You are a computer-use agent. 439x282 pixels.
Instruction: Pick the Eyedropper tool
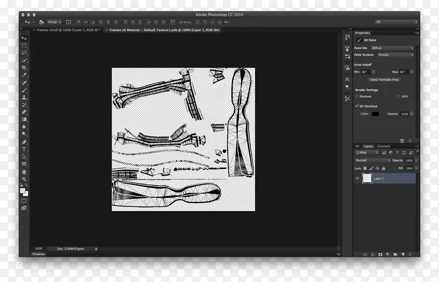click(x=24, y=75)
